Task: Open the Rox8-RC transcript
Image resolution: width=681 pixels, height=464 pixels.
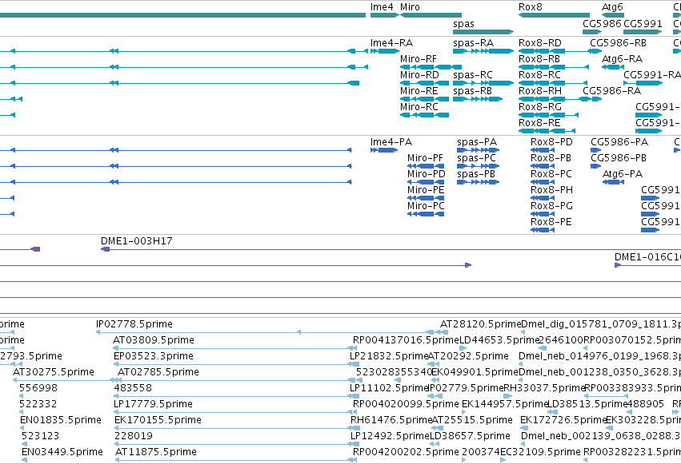Action: (x=553, y=83)
